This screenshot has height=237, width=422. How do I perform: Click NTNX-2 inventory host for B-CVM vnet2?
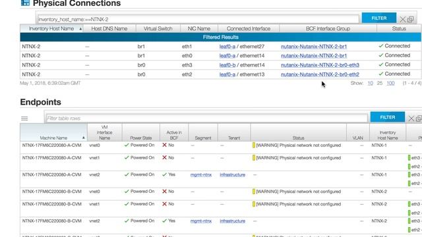click(x=379, y=221)
